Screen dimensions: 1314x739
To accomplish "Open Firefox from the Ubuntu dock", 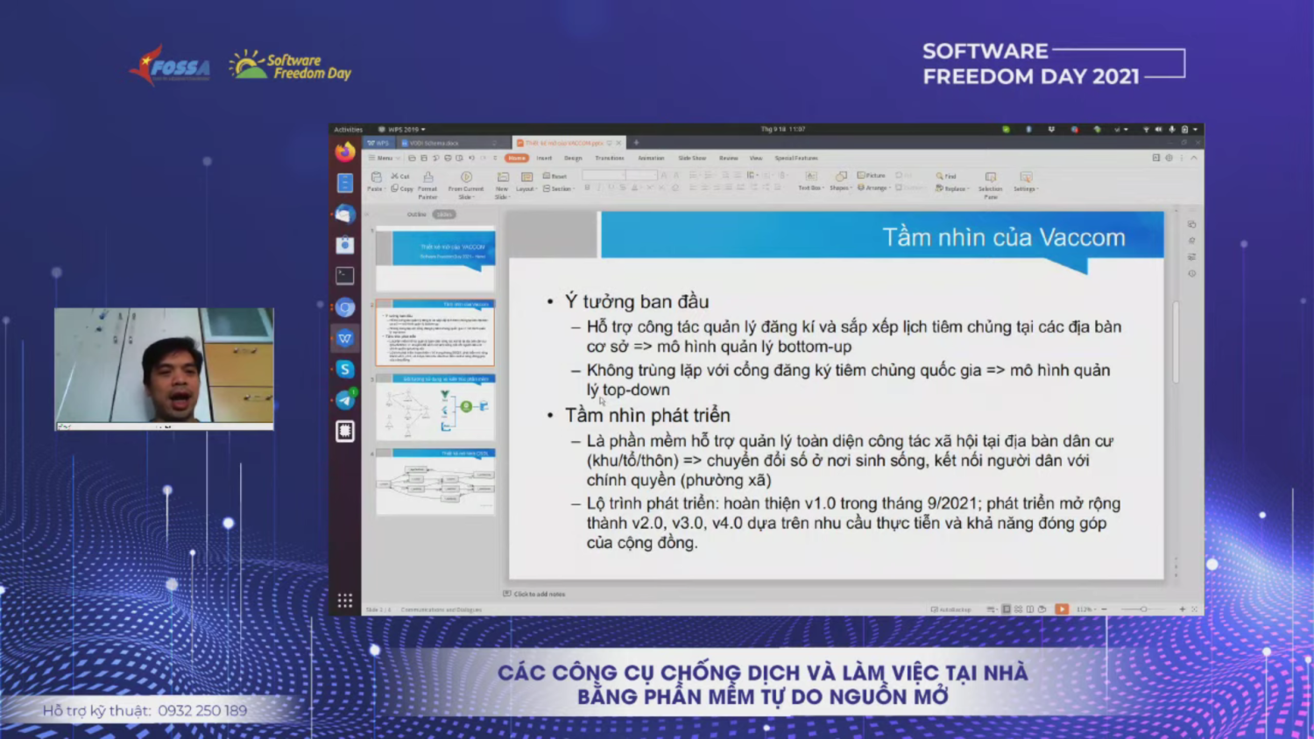I will coord(345,151).
